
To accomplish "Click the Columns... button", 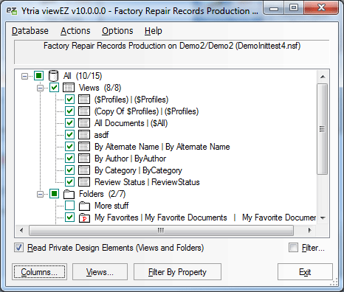I will (x=39, y=272).
